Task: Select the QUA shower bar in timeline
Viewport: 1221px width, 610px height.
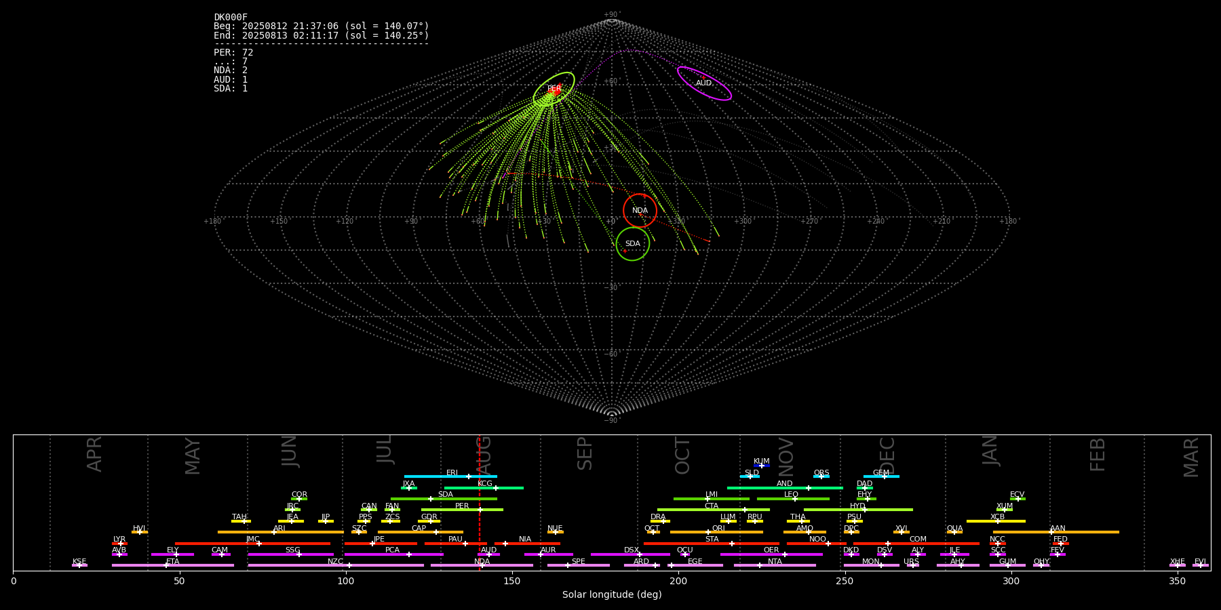Action: pyautogui.click(x=954, y=532)
